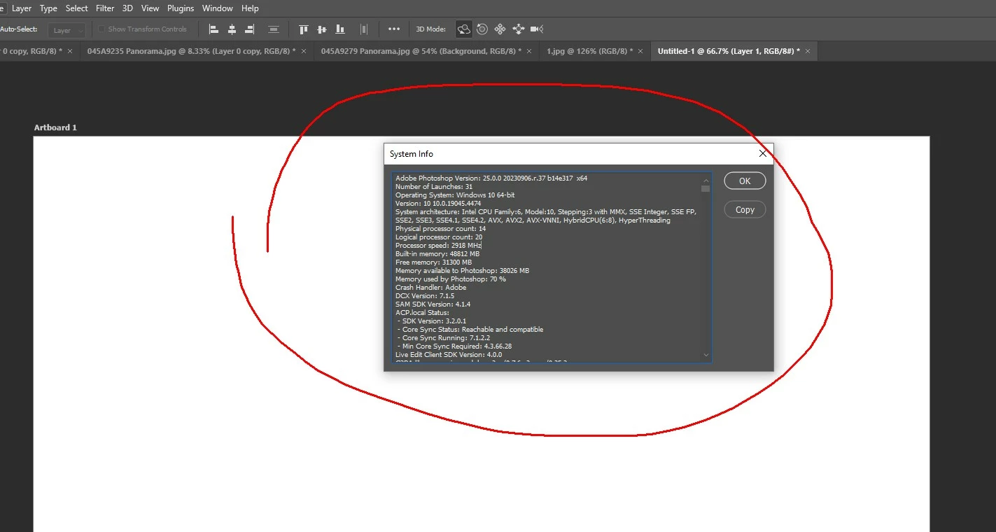Click 'Core Sync Status' line
This screenshot has width=996, height=532.
(x=471, y=330)
